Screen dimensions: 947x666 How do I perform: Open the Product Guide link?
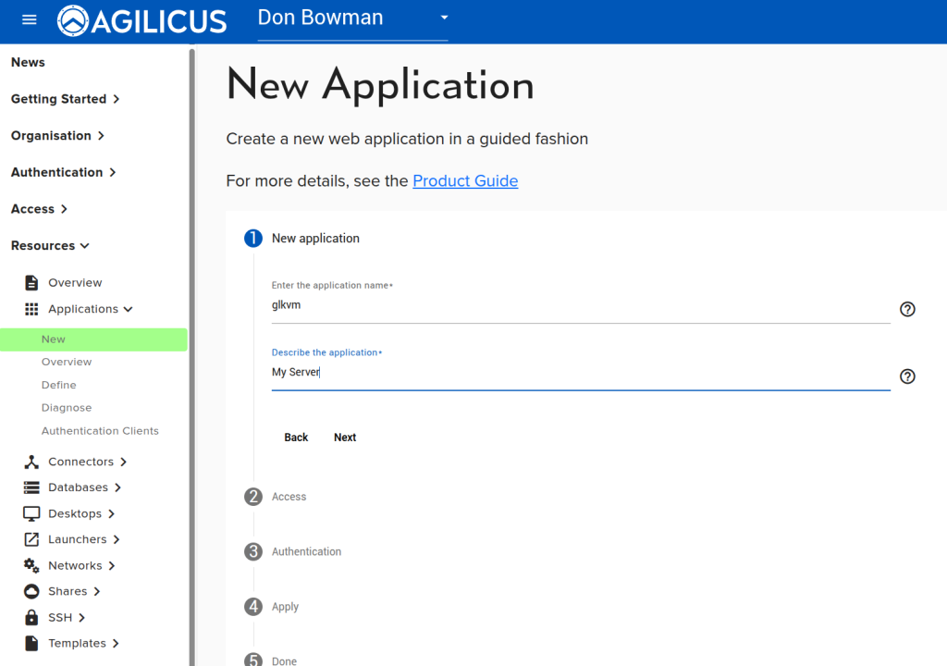pyautogui.click(x=465, y=181)
